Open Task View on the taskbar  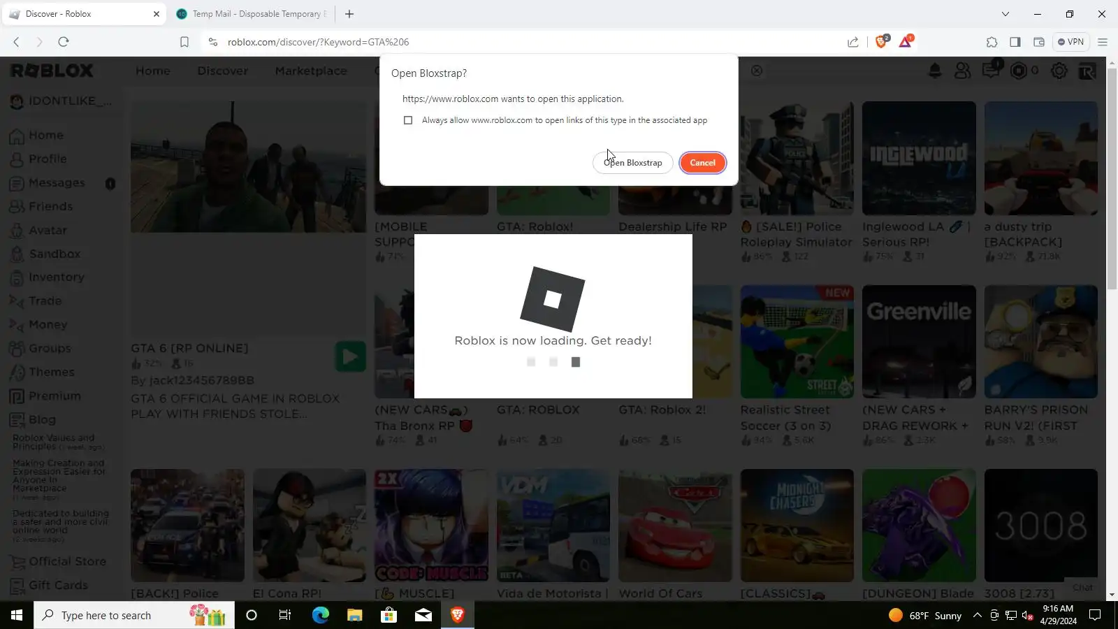pos(285,615)
